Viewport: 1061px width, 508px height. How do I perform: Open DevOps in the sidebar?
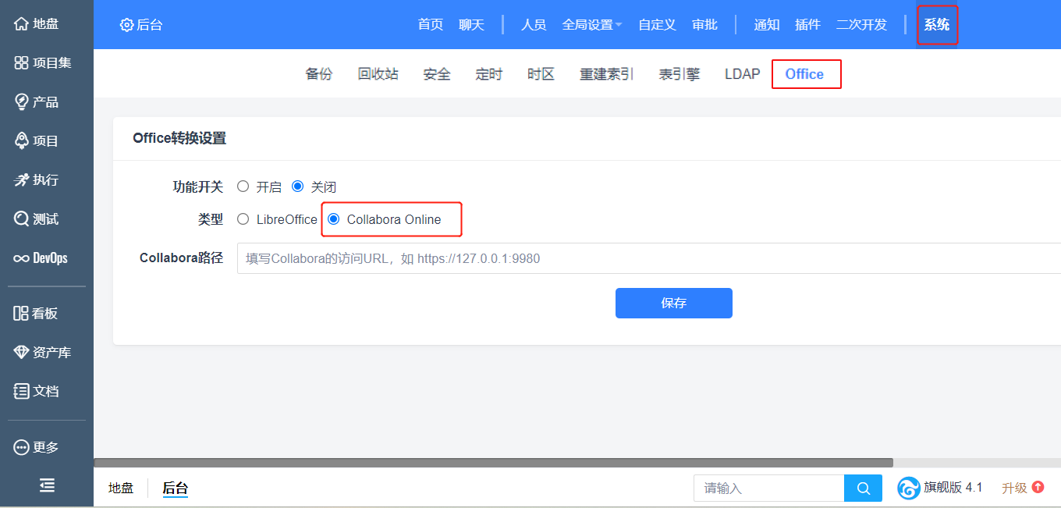point(41,258)
